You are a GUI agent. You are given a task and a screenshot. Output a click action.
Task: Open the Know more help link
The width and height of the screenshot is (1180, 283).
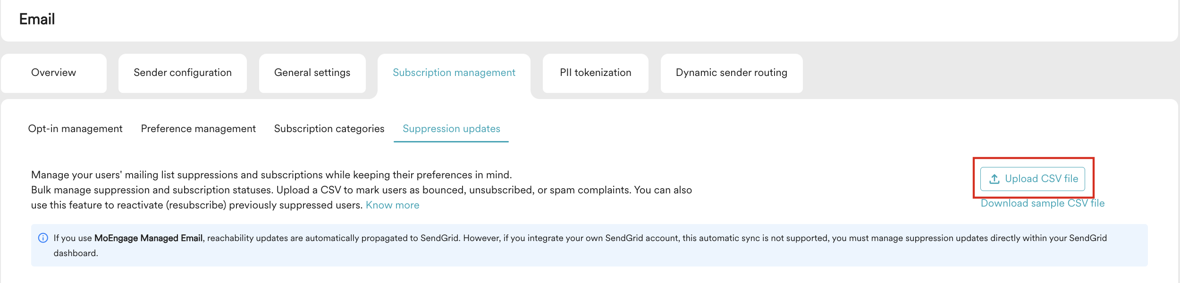click(392, 205)
